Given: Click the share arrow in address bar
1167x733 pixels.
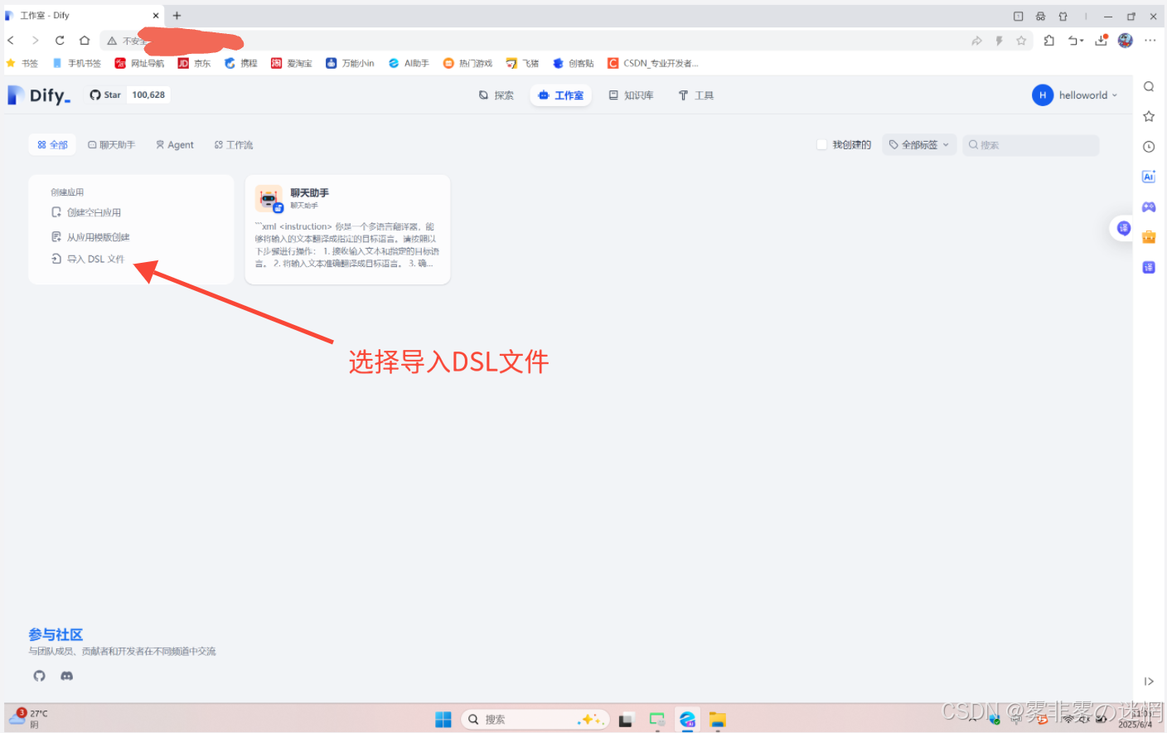Looking at the screenshot, I should [x=976, y=41].
